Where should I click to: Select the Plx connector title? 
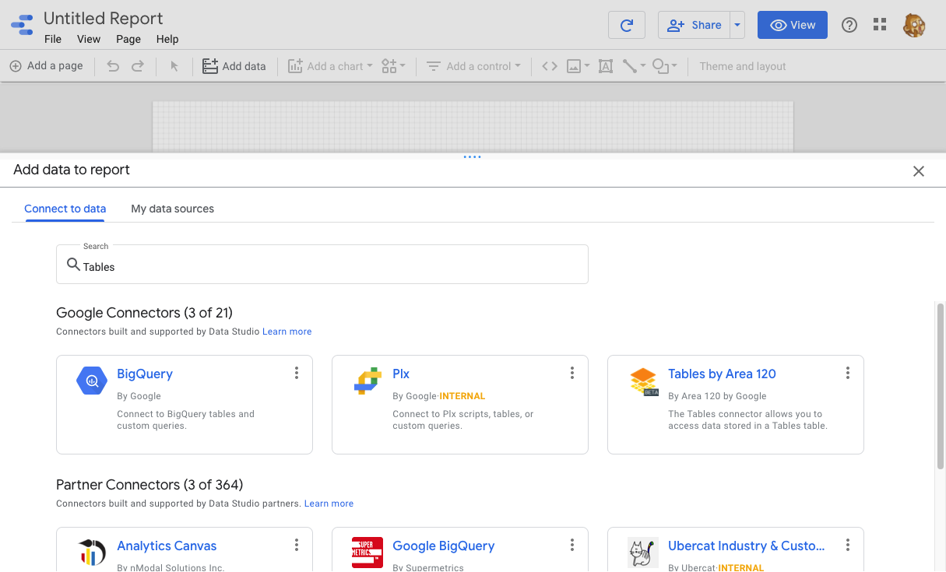click(x=401, y=374)
